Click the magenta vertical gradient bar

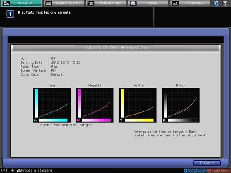pyautogui.click(x=80, y=103)
